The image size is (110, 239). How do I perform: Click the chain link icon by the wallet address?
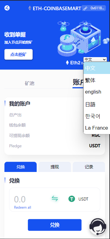click(x=85, y=8)
